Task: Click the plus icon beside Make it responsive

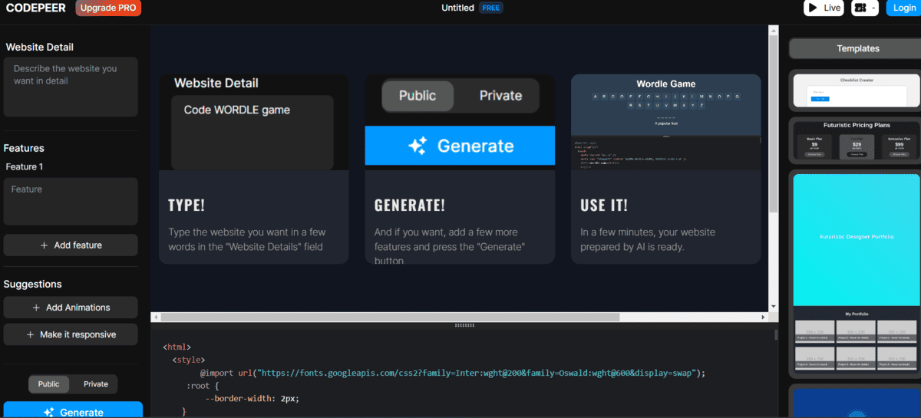Action: [x=31, y=334]
